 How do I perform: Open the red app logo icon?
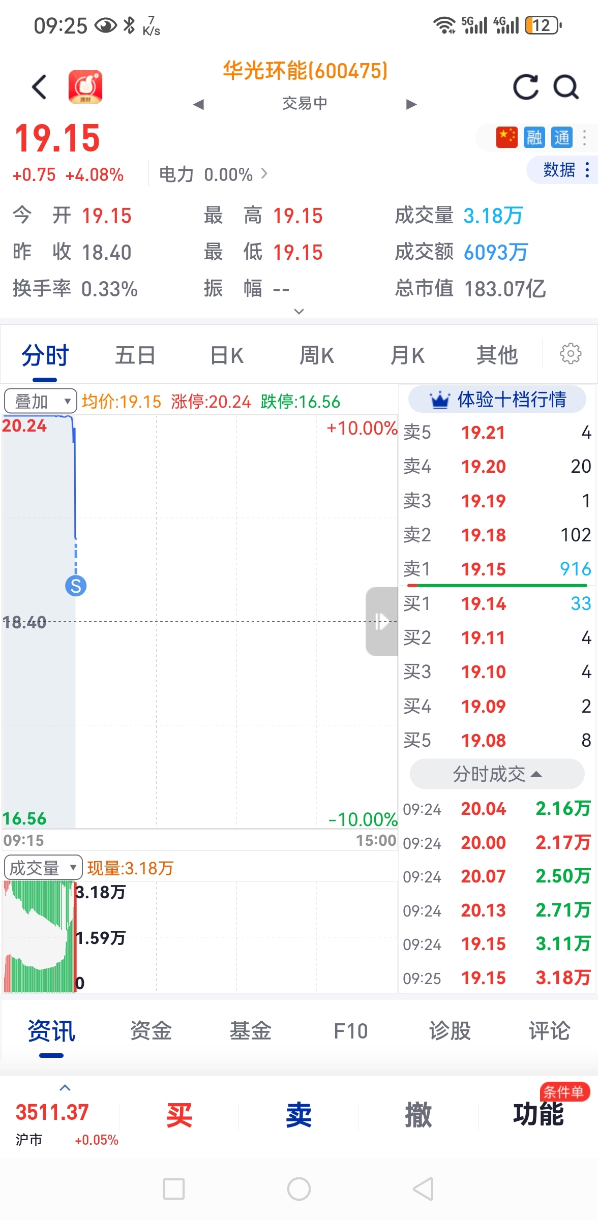click(85, 87)
